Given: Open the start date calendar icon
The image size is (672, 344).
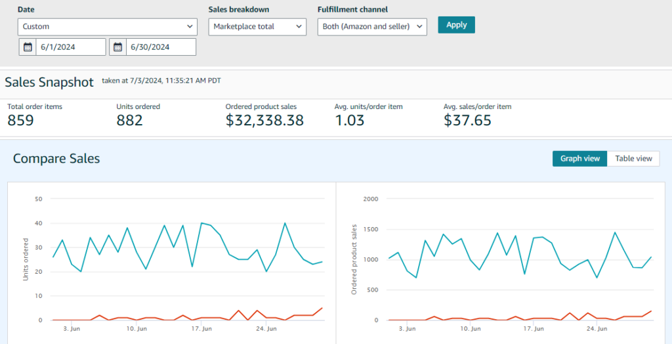Looking at the screenshot, I should 28,47.
